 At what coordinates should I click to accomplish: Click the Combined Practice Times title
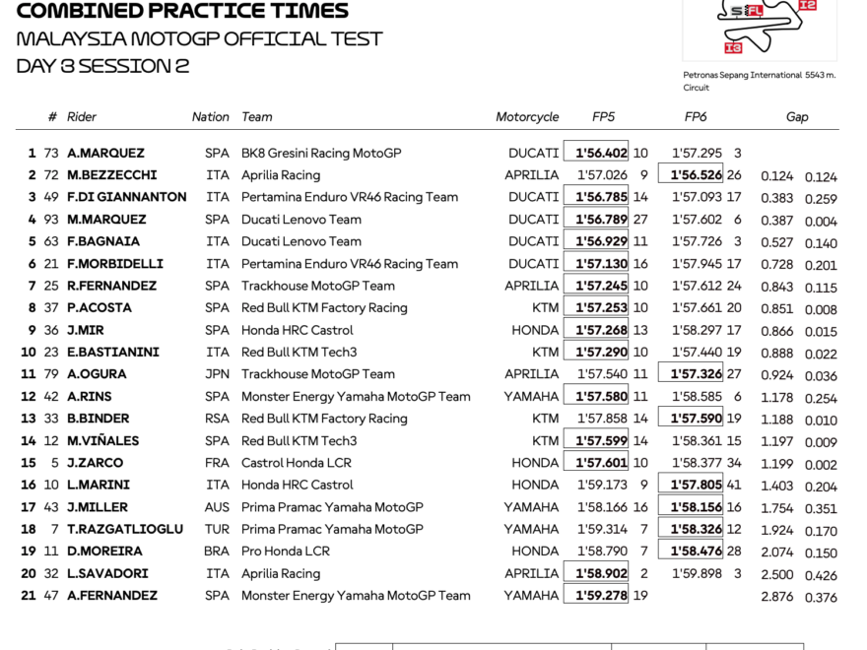click(182, 12)
